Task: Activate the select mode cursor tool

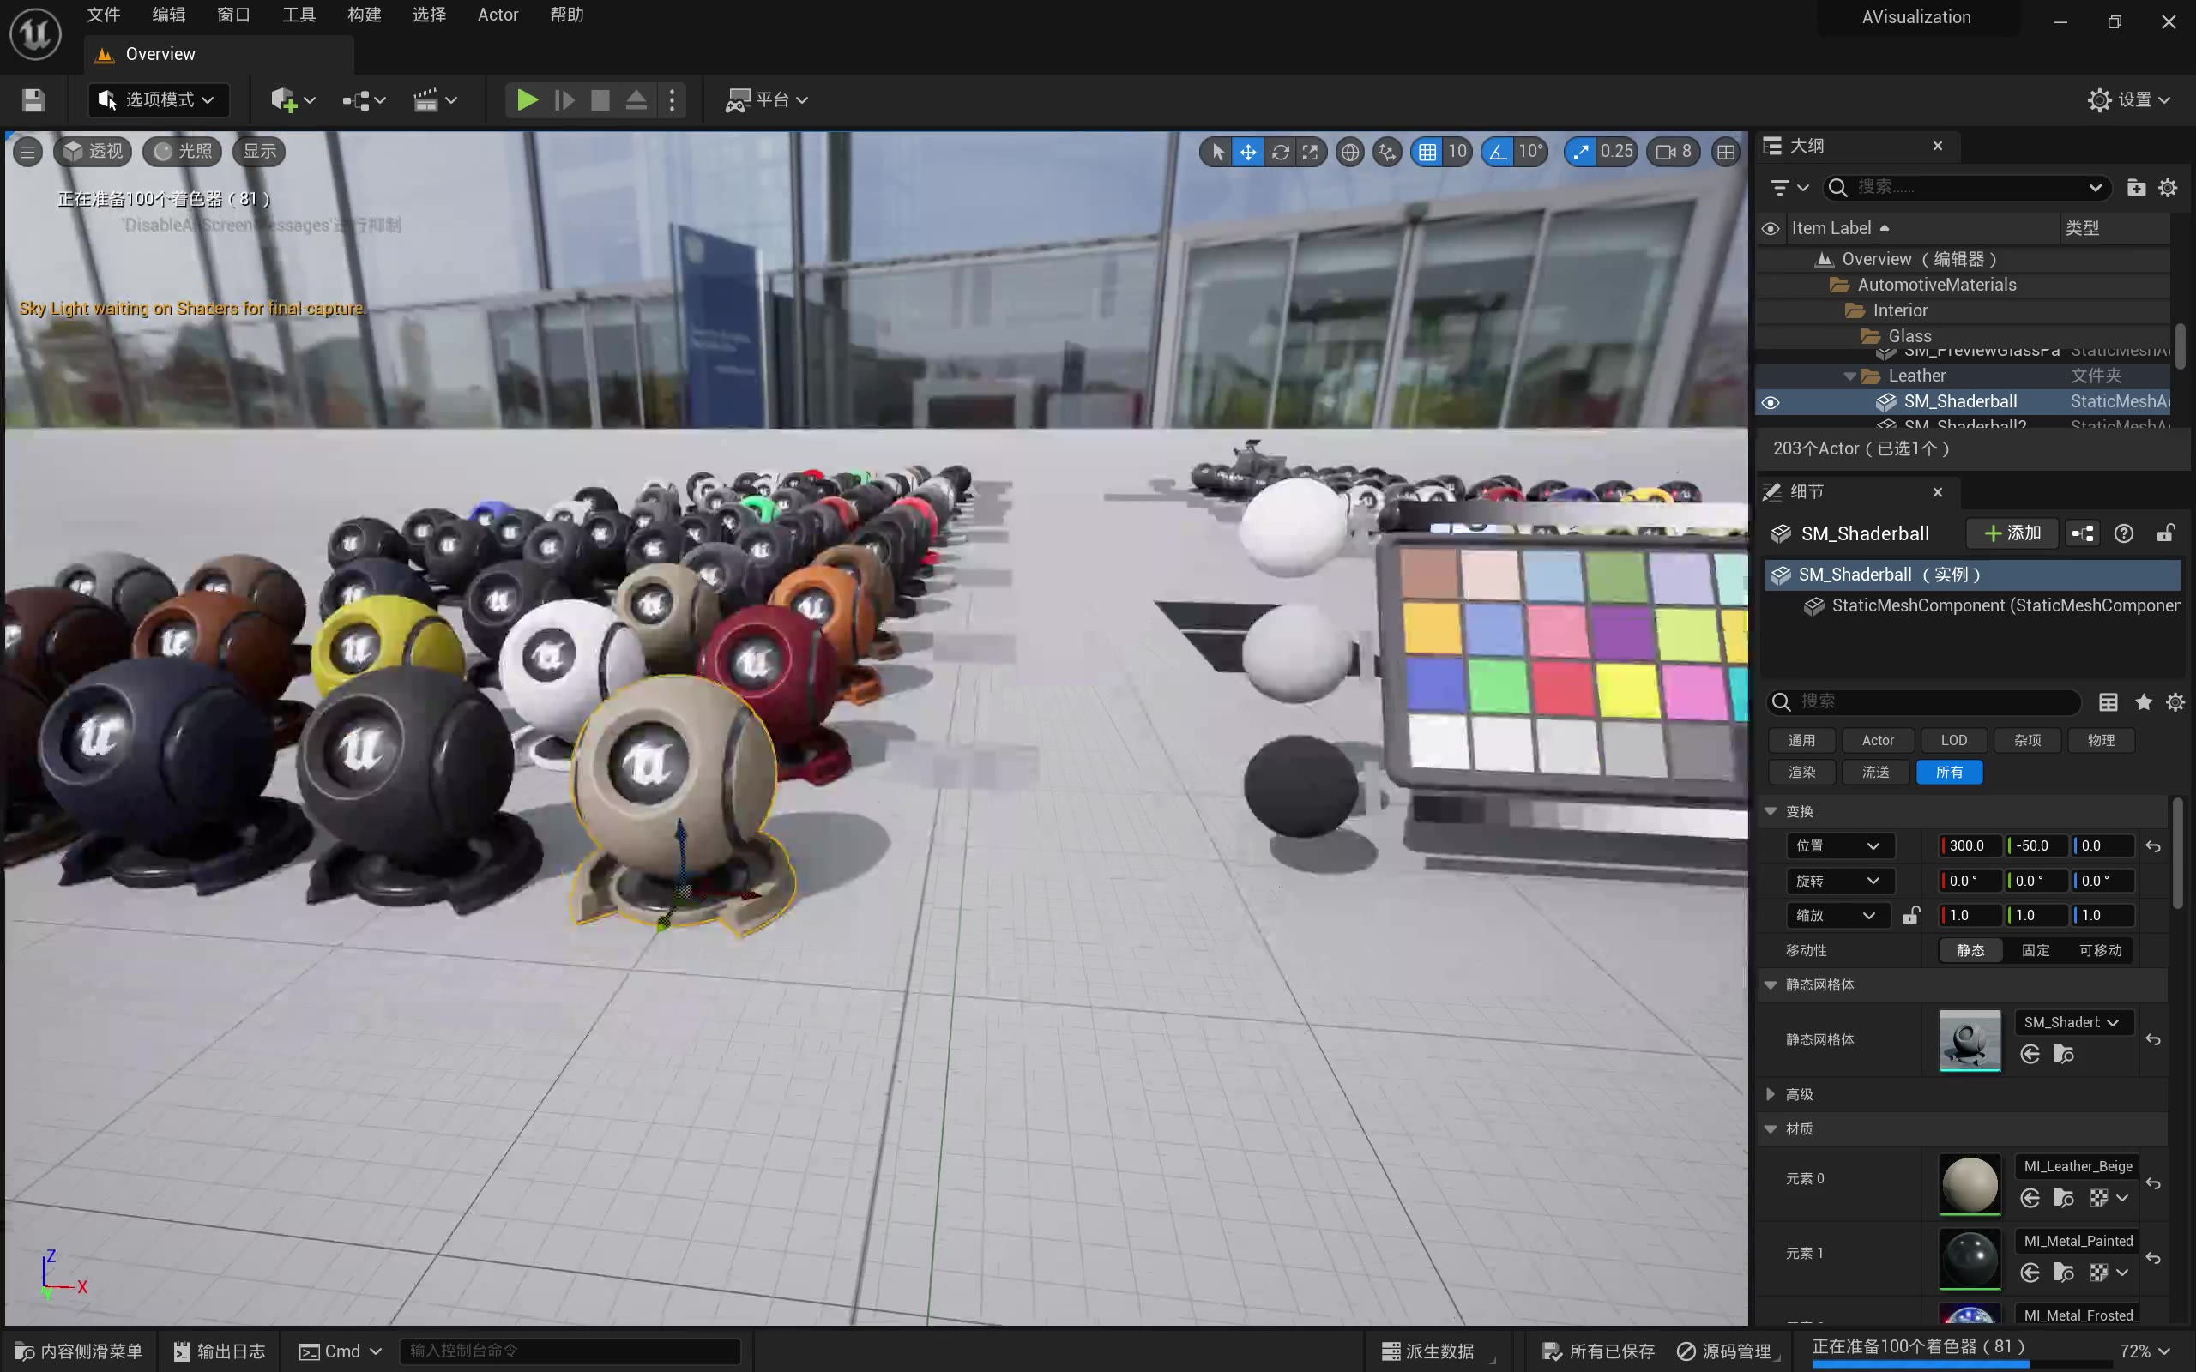Action: click(x=1218, y=152)
